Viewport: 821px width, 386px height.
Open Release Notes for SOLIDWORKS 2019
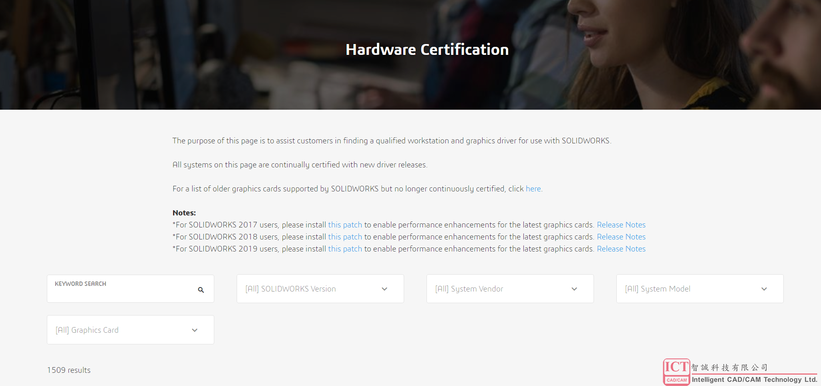click(621, 249)
